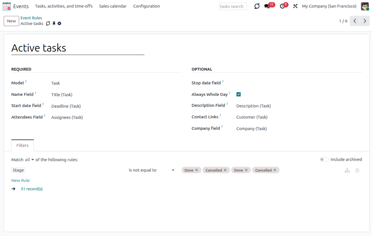Click the New button
Screen dimensions: 372x236
[11, 21]
